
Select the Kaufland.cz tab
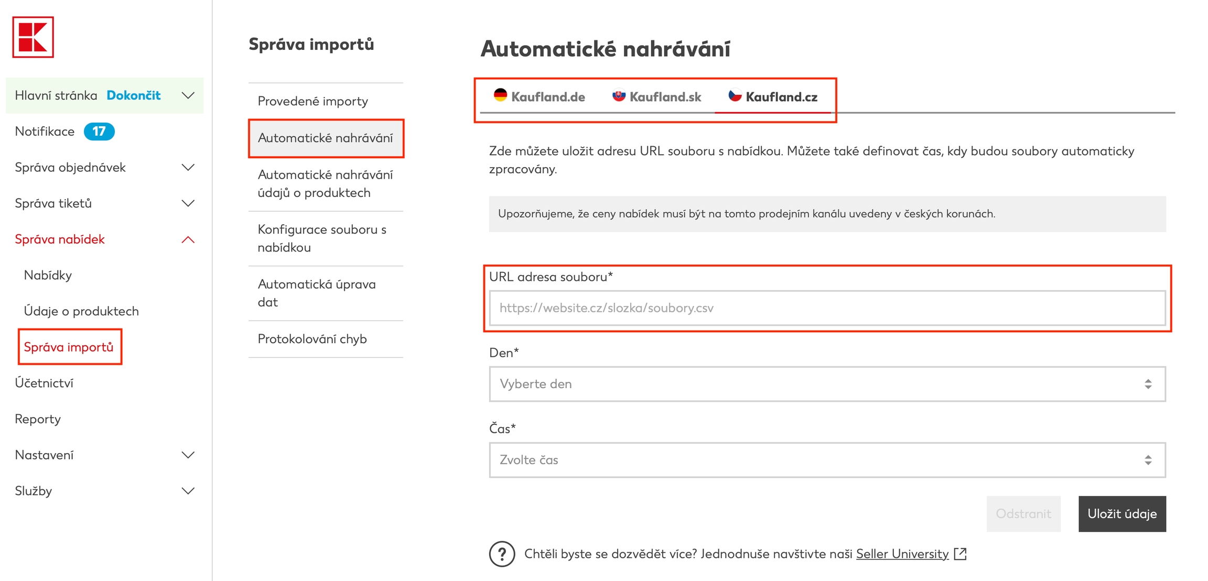coord(773,97)
